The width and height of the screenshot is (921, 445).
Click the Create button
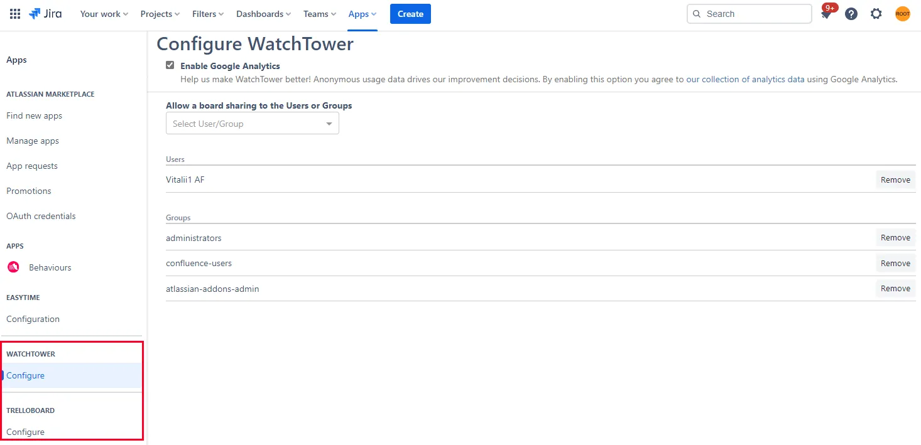point(410,14)
